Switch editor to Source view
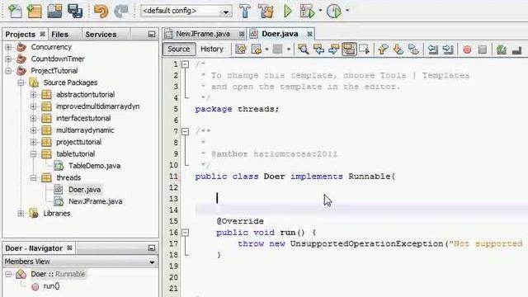 coord(178,49)
